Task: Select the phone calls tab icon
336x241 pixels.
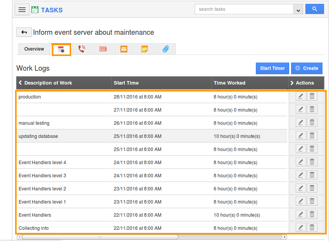Action: [82, 49]
